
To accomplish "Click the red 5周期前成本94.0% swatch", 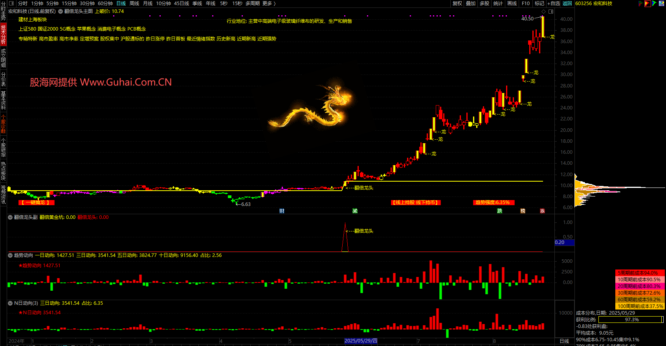I will pos(640,273).
